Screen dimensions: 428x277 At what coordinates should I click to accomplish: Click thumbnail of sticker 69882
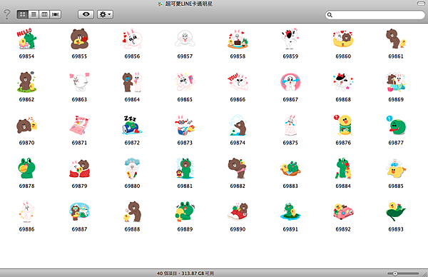pyautogui.click(x=238, y=168)
